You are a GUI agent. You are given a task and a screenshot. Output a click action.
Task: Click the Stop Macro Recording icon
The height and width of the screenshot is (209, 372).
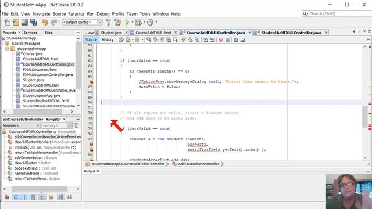point(227,40)
